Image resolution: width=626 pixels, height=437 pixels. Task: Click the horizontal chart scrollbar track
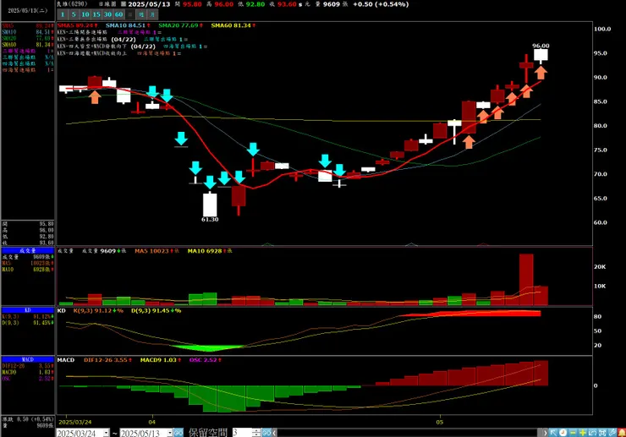(407, 433)
